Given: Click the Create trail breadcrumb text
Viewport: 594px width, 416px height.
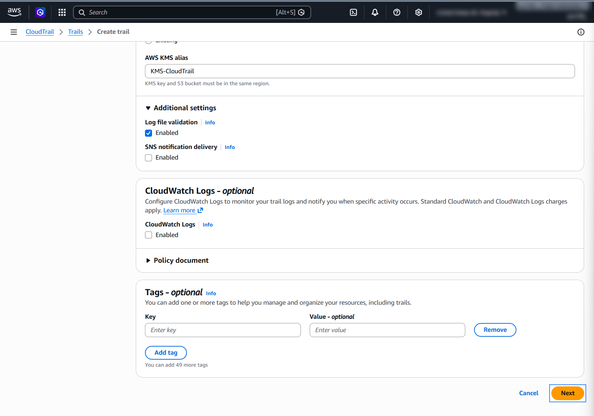Looking at the screenshot, I should click(x=113, y=32).
